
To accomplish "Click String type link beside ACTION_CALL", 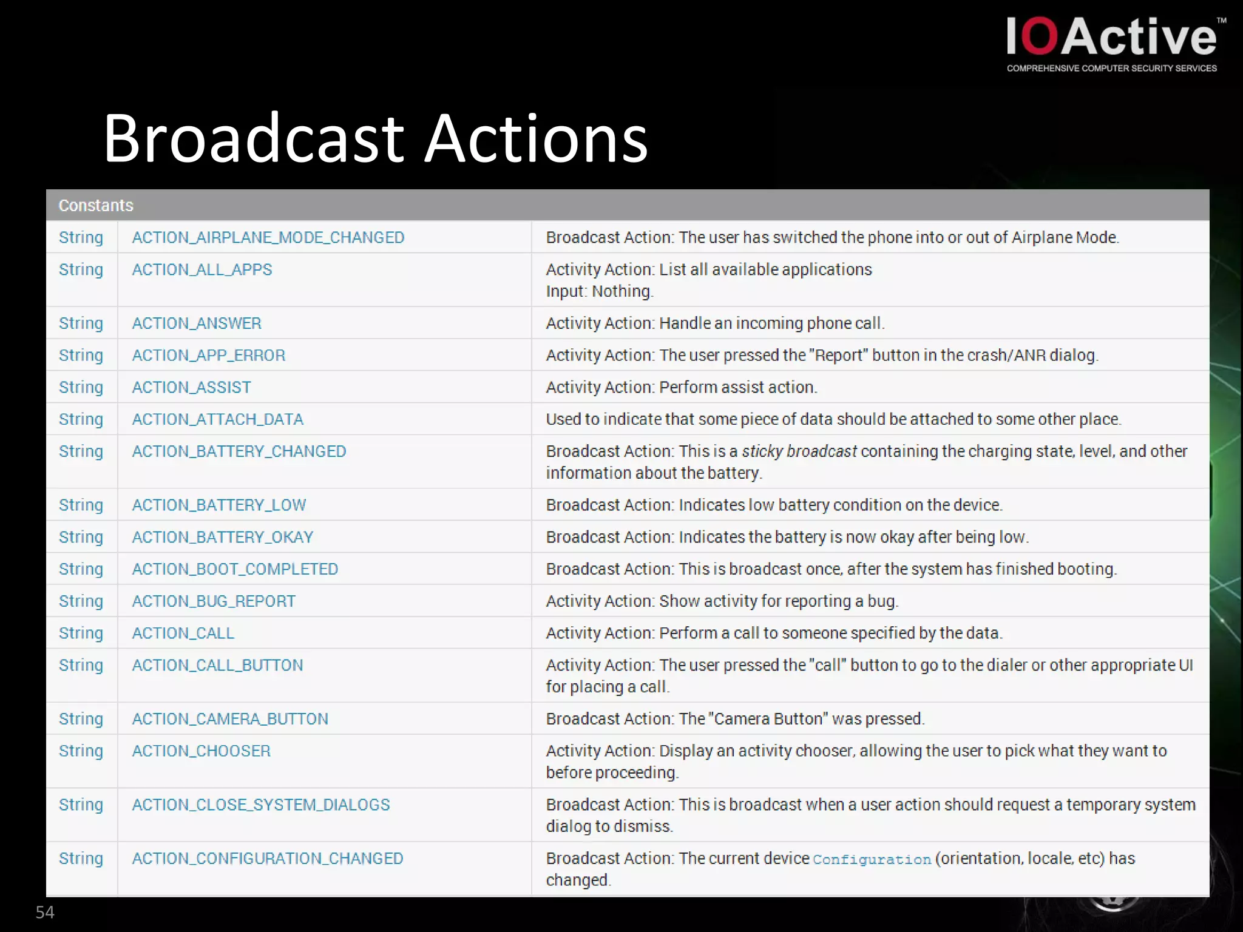I will pyautogui.click(x=81, y=633).
